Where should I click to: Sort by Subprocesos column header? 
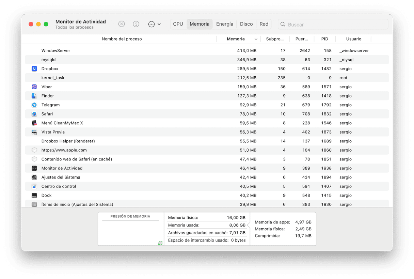(x=275, y=39)
